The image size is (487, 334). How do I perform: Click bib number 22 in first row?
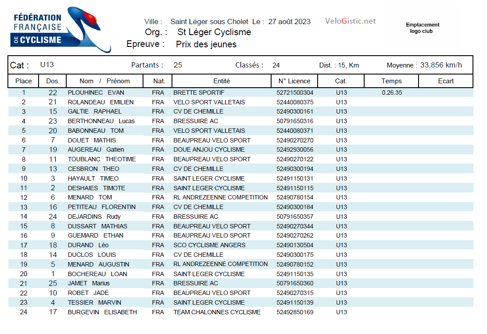53,92
